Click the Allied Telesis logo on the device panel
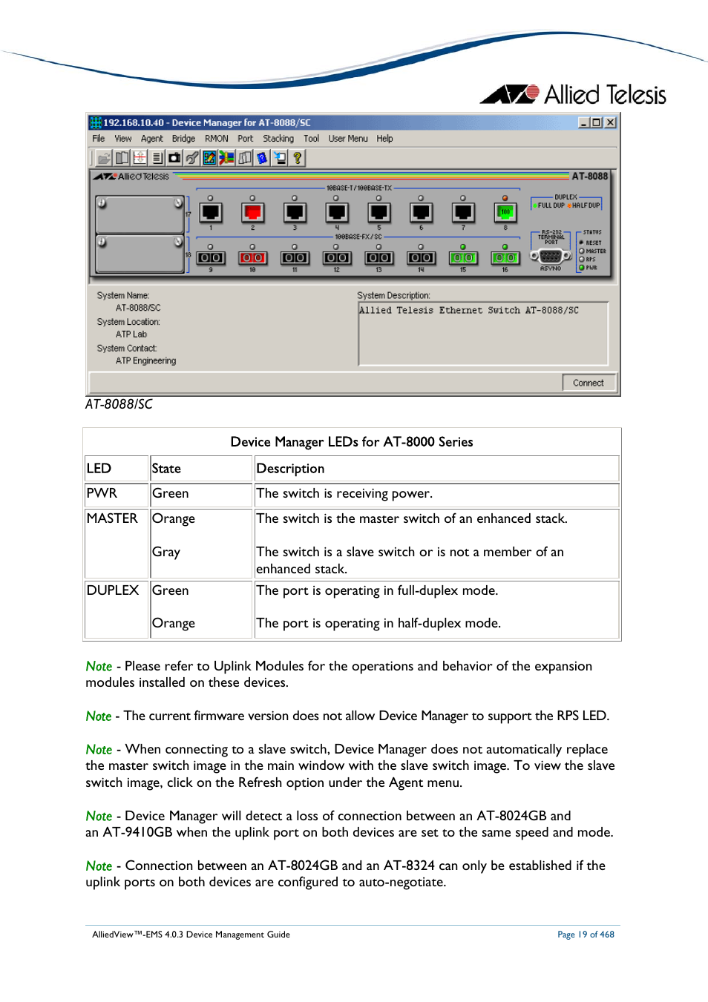Image resolution: width=708 pixels, height=1002 pixels. 131,177
